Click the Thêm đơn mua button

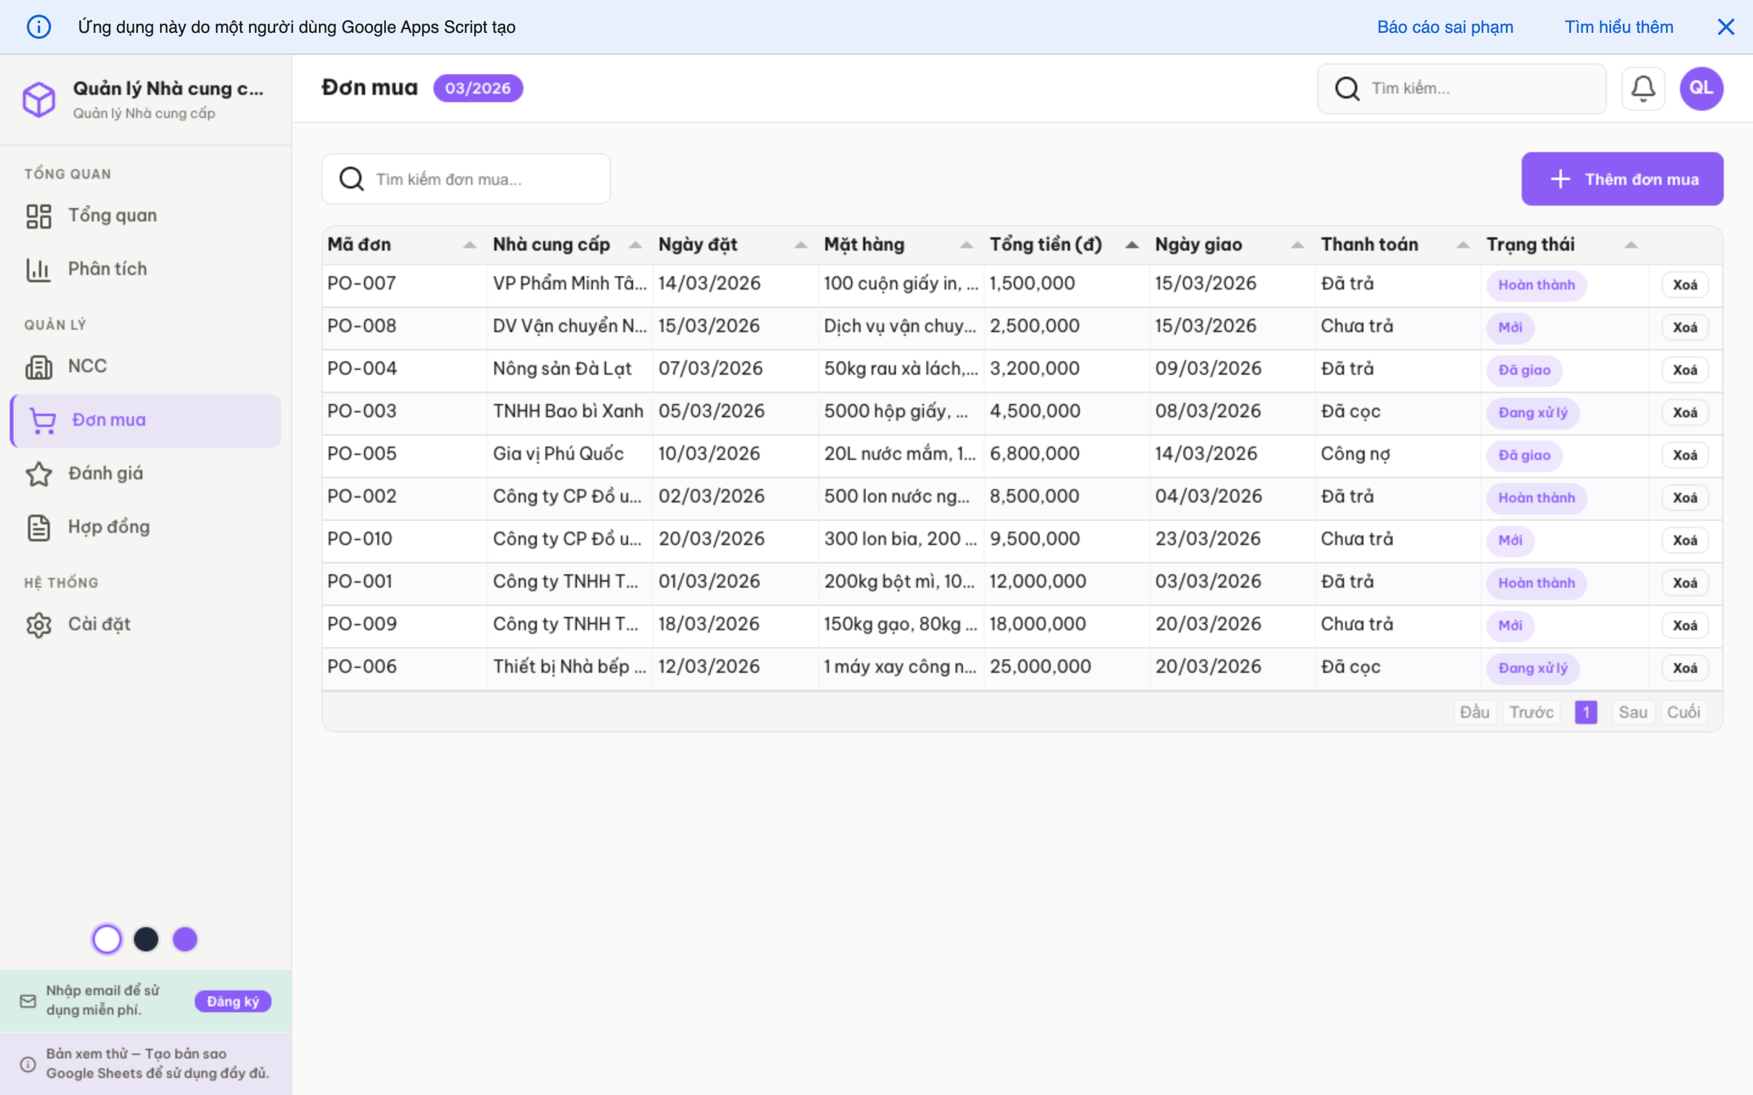[1623, 179]
